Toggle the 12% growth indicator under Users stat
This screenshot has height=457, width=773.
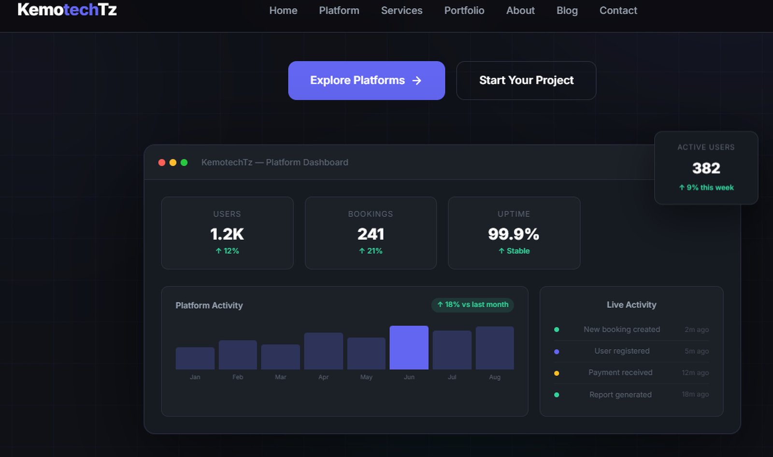[x=227, y=251]
